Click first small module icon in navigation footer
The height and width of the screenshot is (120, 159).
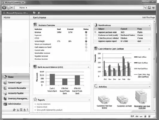point(14,110)
